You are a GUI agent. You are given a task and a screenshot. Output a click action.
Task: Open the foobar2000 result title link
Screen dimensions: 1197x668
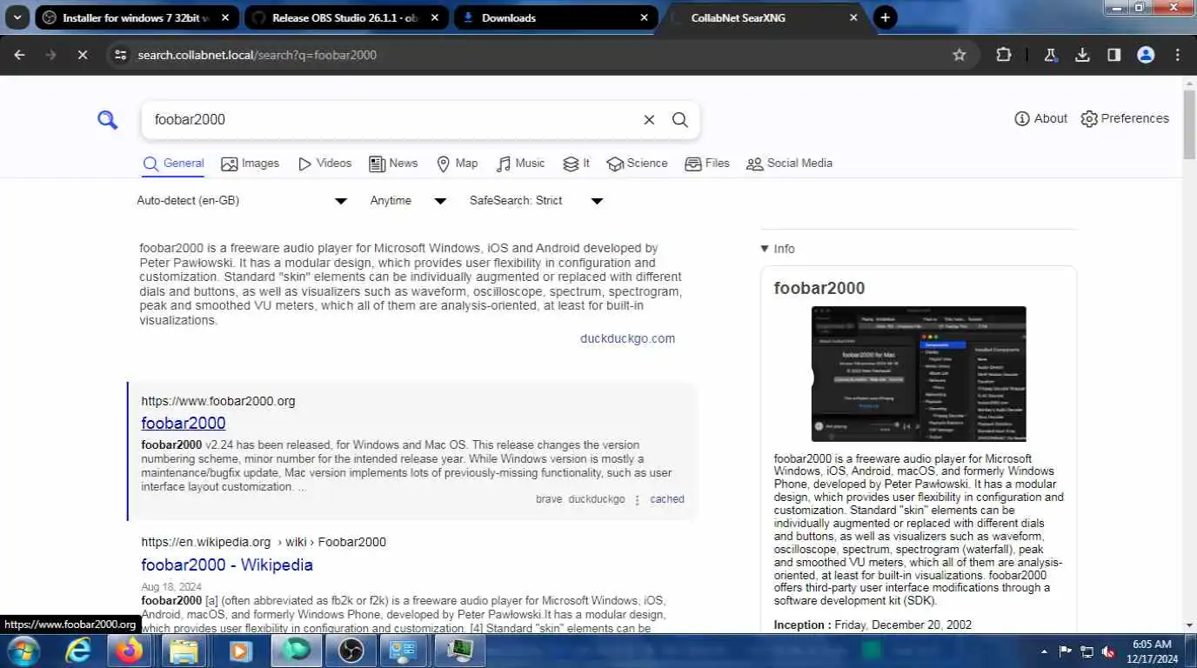pos(184,424)
